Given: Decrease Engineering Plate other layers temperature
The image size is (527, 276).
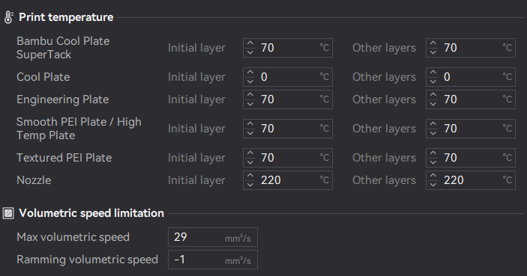Looking at the screenshot, I should (433, 104).
